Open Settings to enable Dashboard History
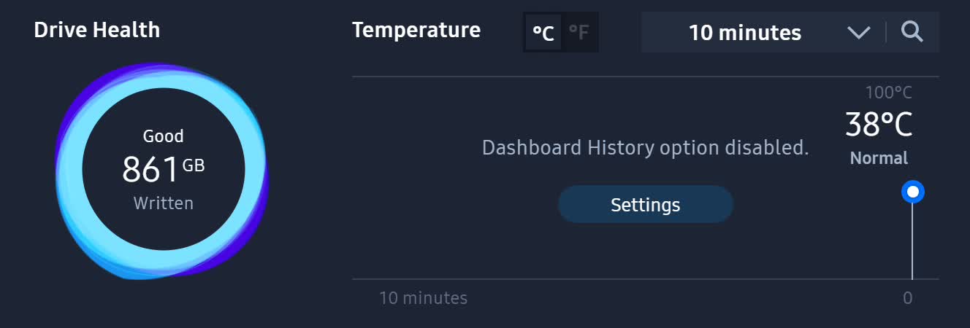 point(645,205)
